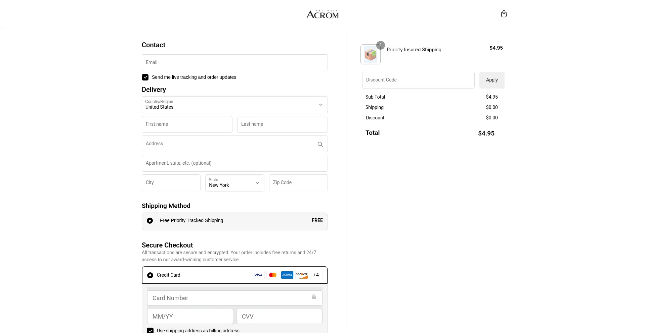
Task: Toggle use shipping address as billing address
Action: pyautogui.click(x=150, y=331)
